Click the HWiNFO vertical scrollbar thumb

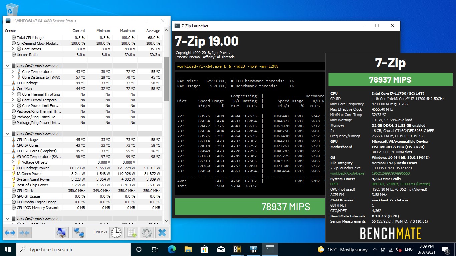166,79
